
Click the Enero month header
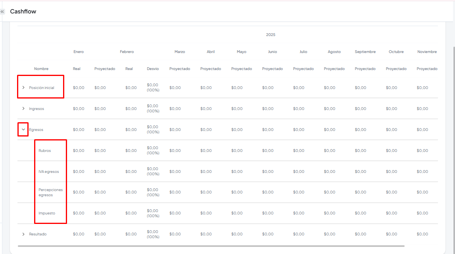pos(79,52)
